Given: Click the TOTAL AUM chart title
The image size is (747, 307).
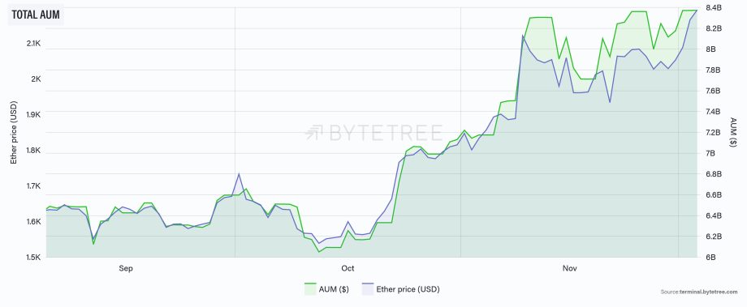Looking at the screenshot, I should [36, 15].
